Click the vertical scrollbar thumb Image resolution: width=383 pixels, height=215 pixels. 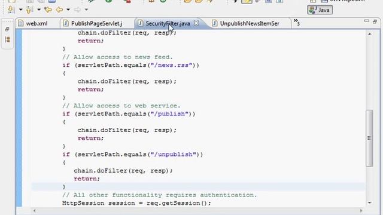(370, 138)
